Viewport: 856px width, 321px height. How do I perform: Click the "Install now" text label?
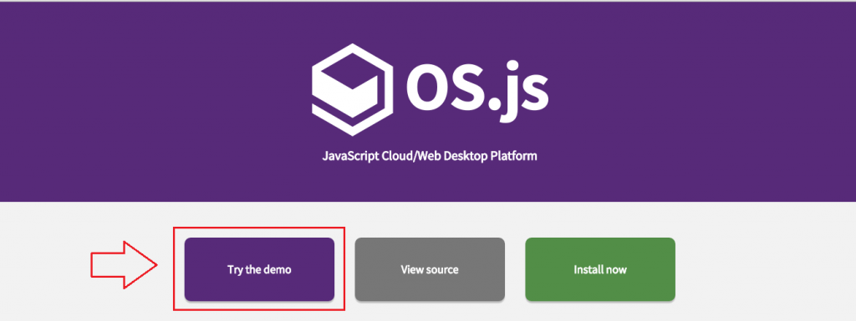600,269
